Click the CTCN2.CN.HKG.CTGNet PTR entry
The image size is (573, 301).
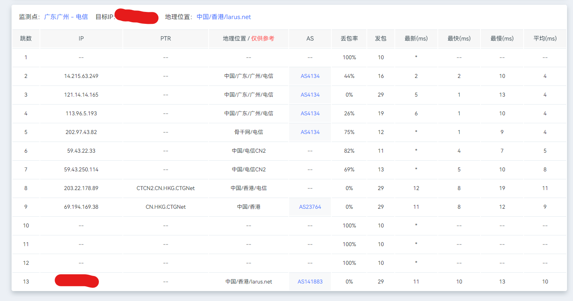165,188
